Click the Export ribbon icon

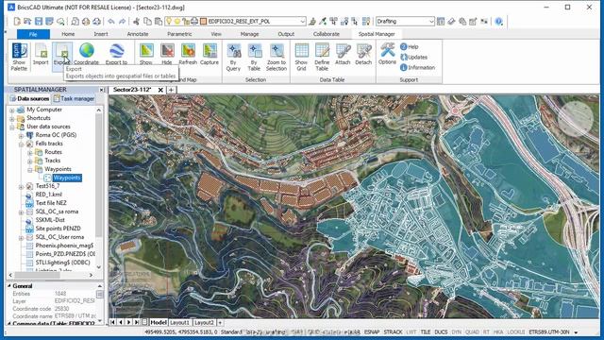point(61,54)
